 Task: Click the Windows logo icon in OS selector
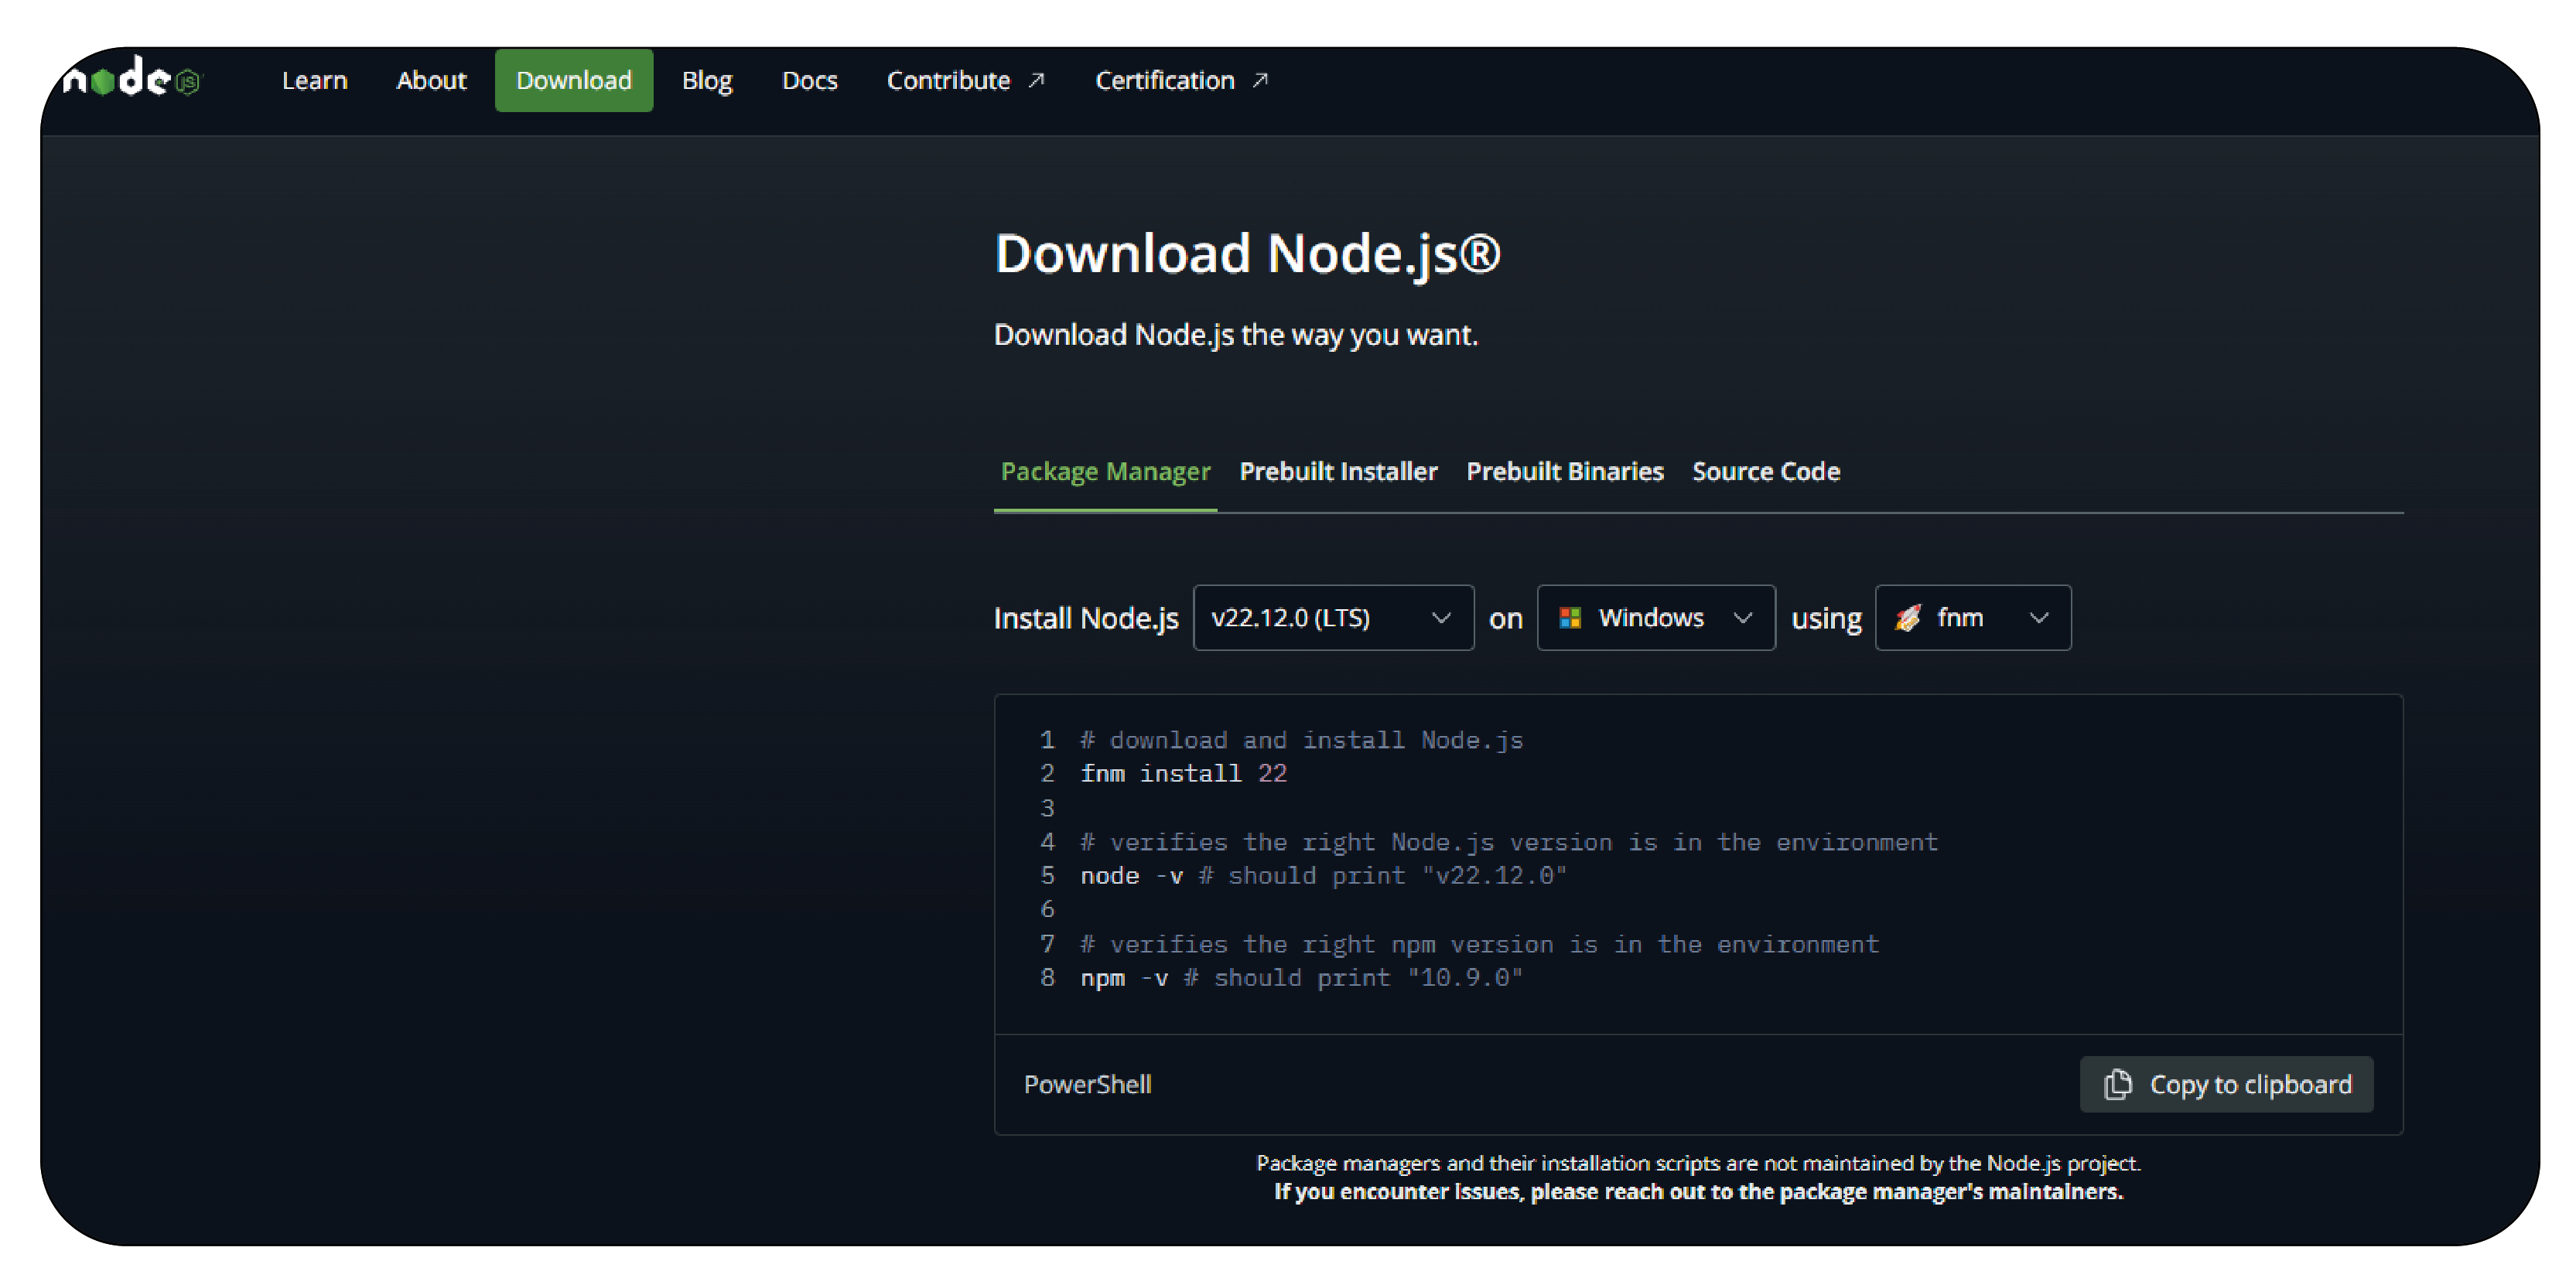1570,618
